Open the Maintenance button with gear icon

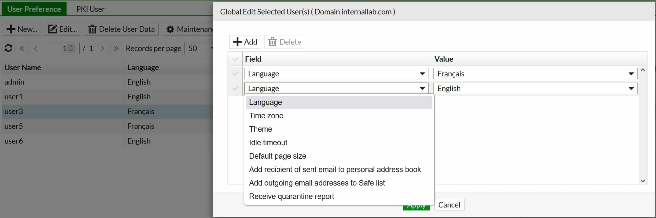[x=188, y=29]
